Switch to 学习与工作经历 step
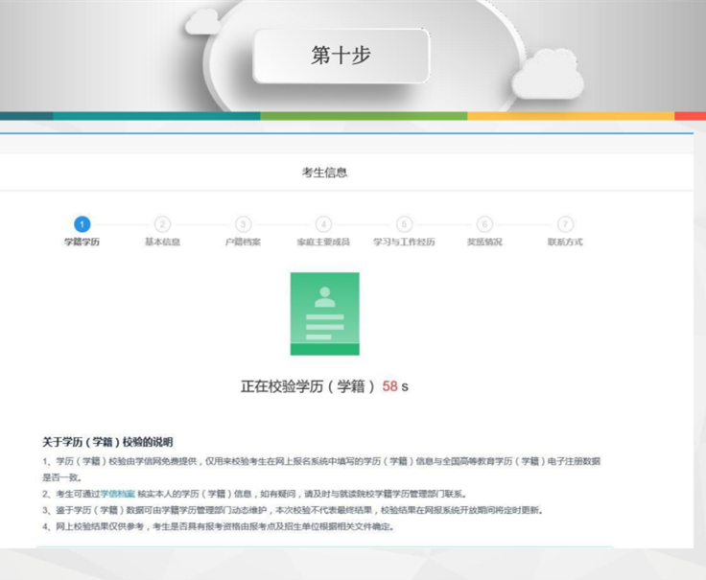The width and height of the screenshot is (706, 580). 404,243
